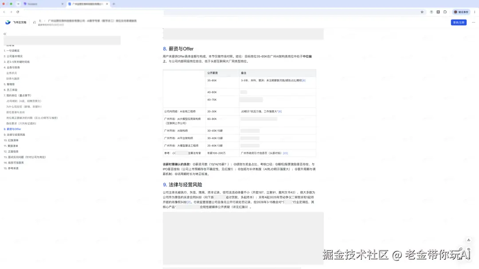Open the browser extensions puzzle icon
This screenshot has height=269, width=479.
tap(445, 12)
